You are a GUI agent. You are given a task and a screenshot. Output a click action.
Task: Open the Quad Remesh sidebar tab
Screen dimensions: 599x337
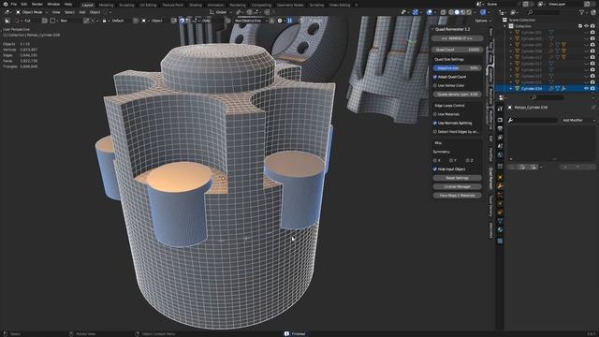tap(490, 178)
